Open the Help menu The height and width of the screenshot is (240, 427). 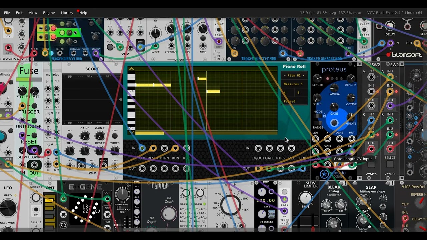tap(83, 13)
